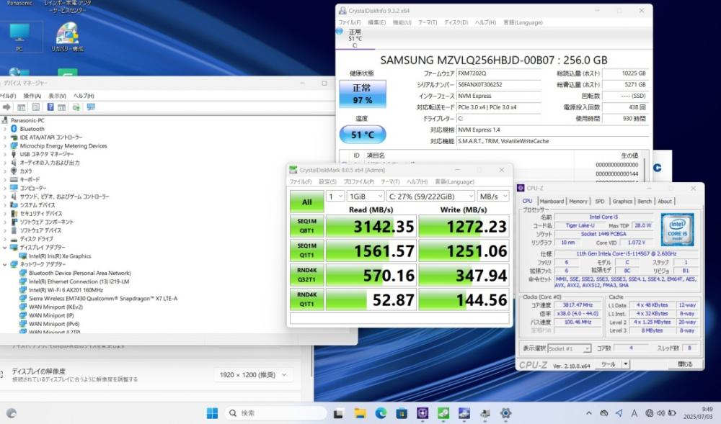
Task: Expand the ディスク ドライブ tree node
Action: (4, 239)
